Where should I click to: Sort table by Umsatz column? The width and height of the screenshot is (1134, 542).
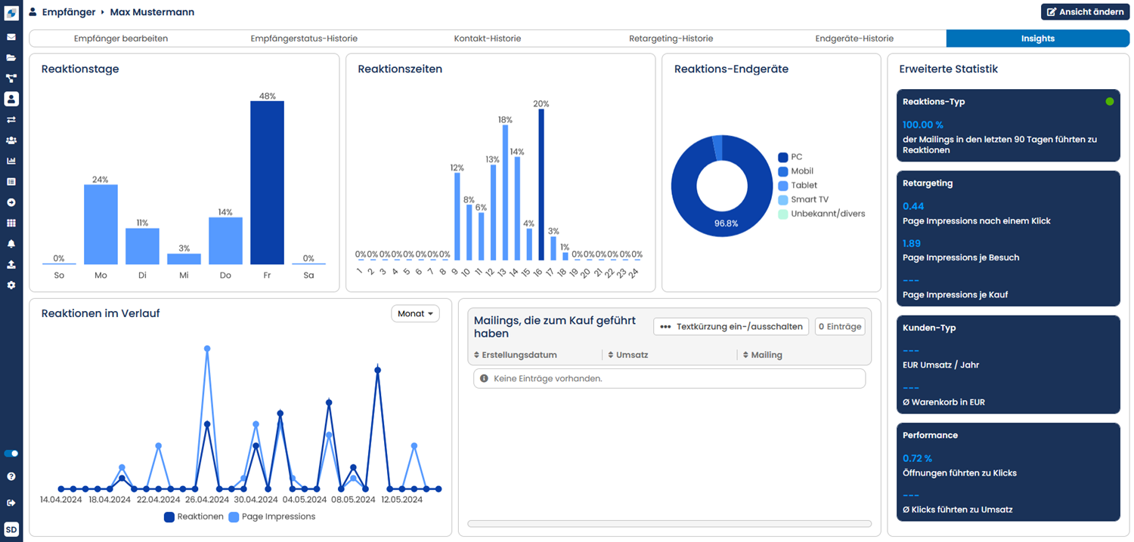click(631, 355)
